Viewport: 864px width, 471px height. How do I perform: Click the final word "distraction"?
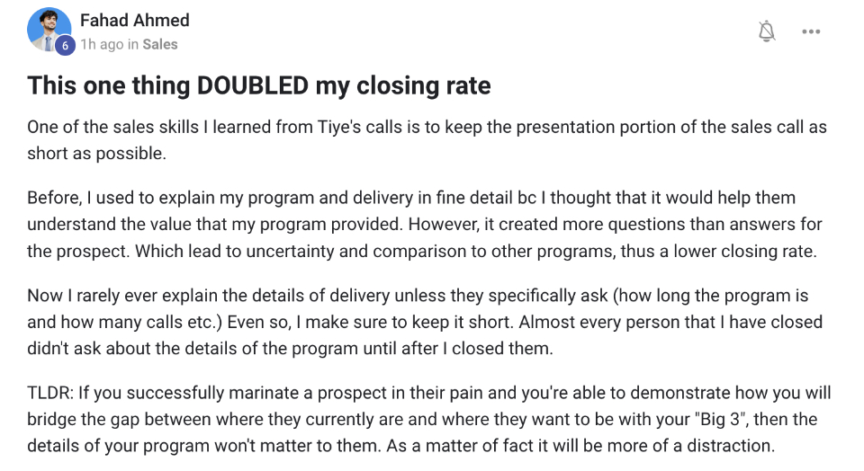(x=727, y=443)
